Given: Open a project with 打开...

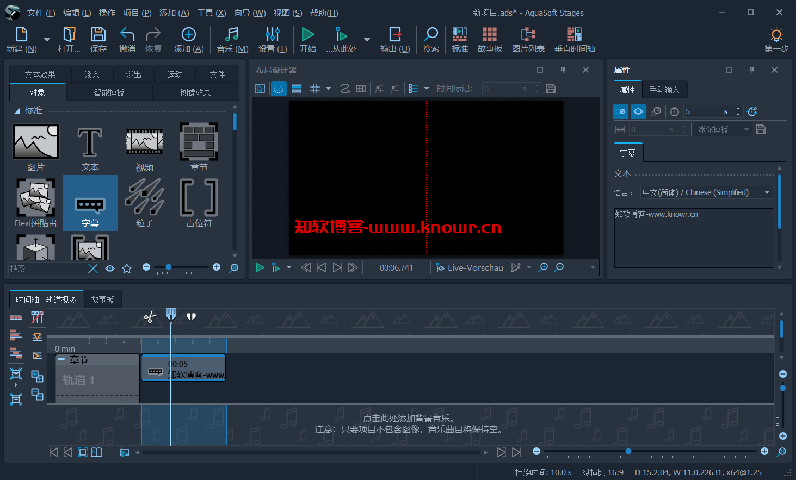Looking at the screenshot, I should point(69,40).
